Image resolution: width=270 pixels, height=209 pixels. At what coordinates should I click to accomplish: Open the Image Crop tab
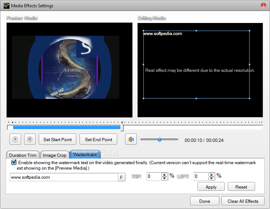point(54,155)
